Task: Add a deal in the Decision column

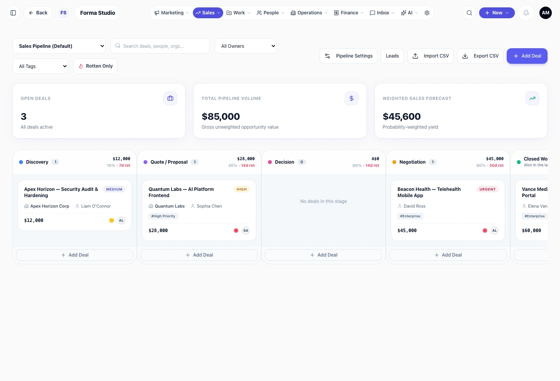Action: tap(324, 255)
